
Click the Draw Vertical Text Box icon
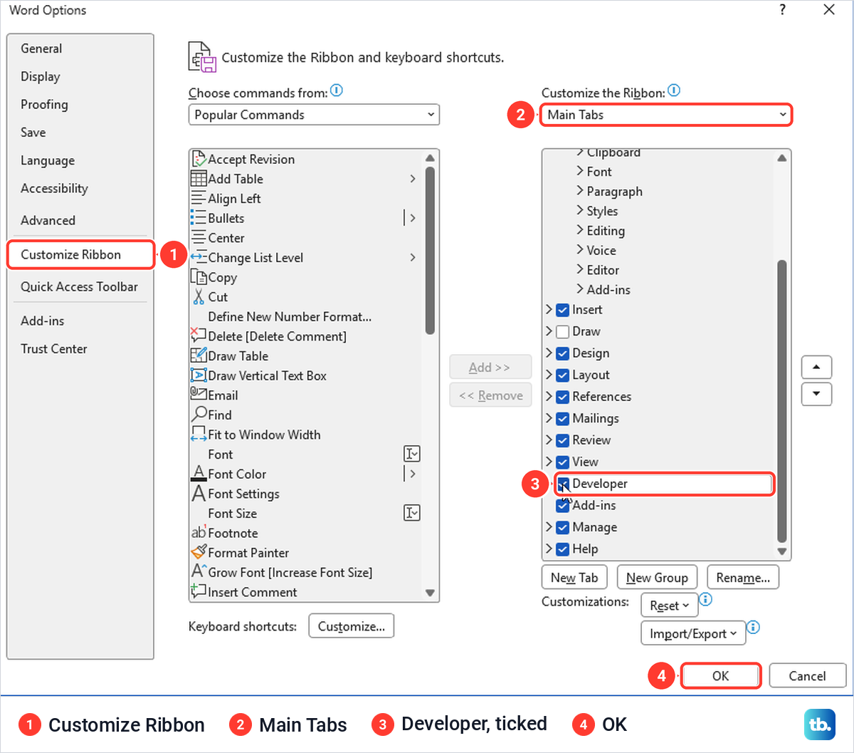click(x=199, y=375)
